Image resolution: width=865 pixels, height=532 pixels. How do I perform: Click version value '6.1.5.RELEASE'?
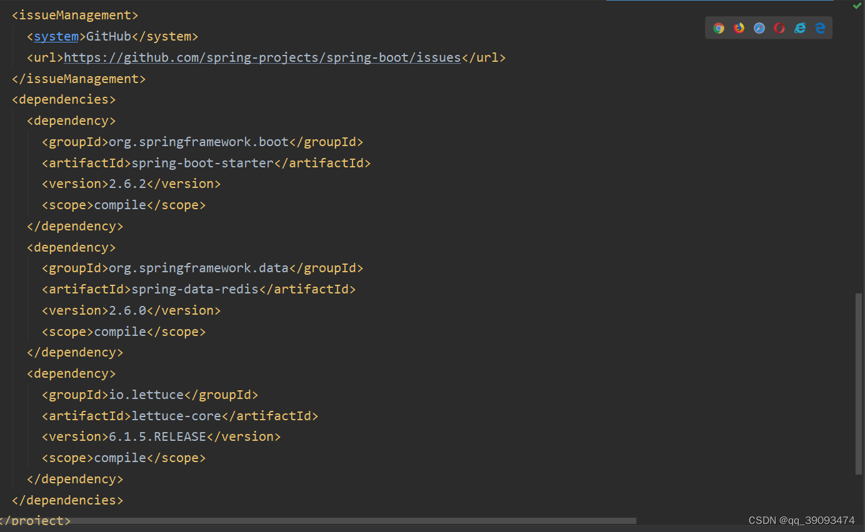tap(157, 436)
